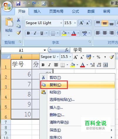Click mini toolbar Decrease Font Size
Screen dimensions: 118x139
click(x=82, y=57)
